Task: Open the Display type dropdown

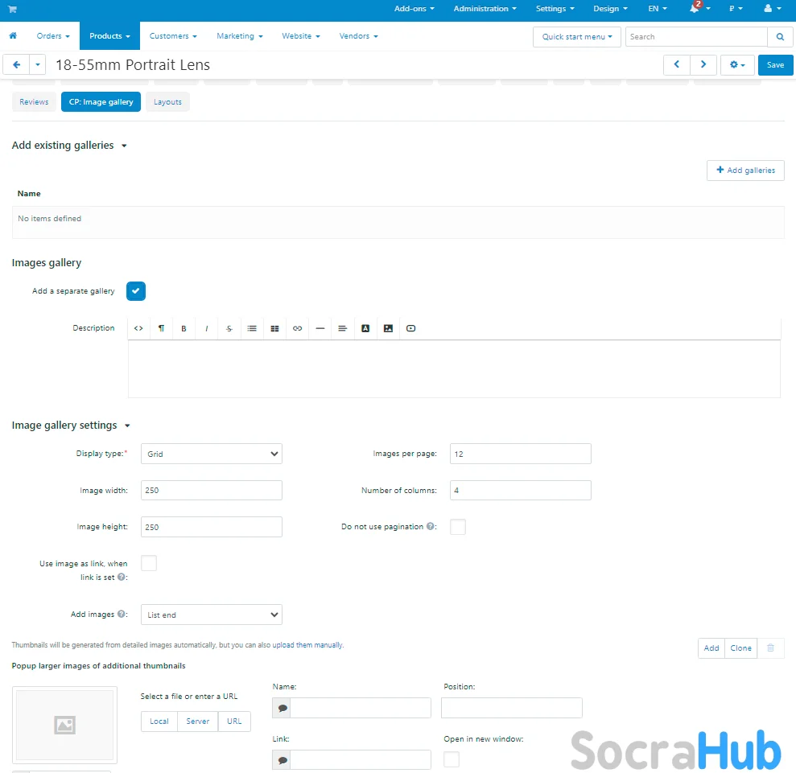Action: (212, 454)
